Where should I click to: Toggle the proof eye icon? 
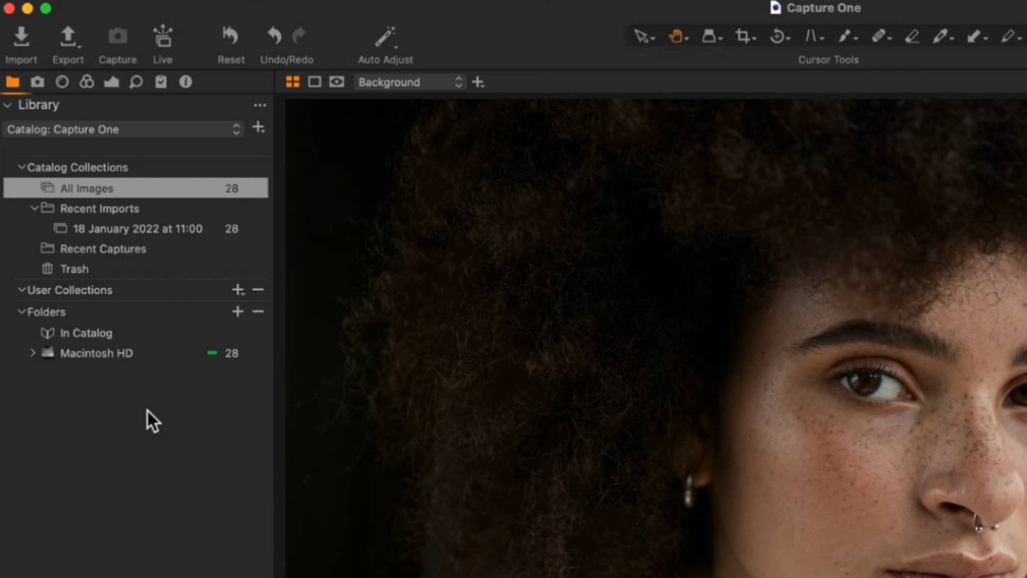pyautogui.click(x=337, y=82)
